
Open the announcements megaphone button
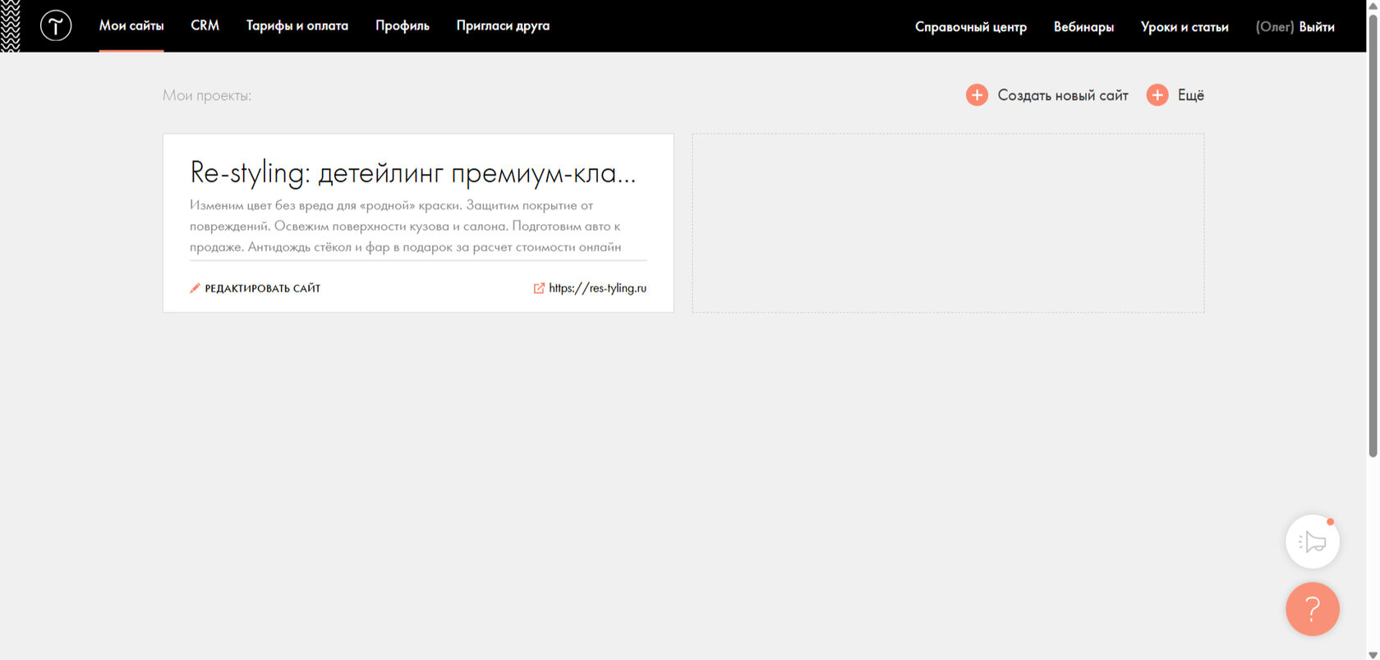point(1313,542)
